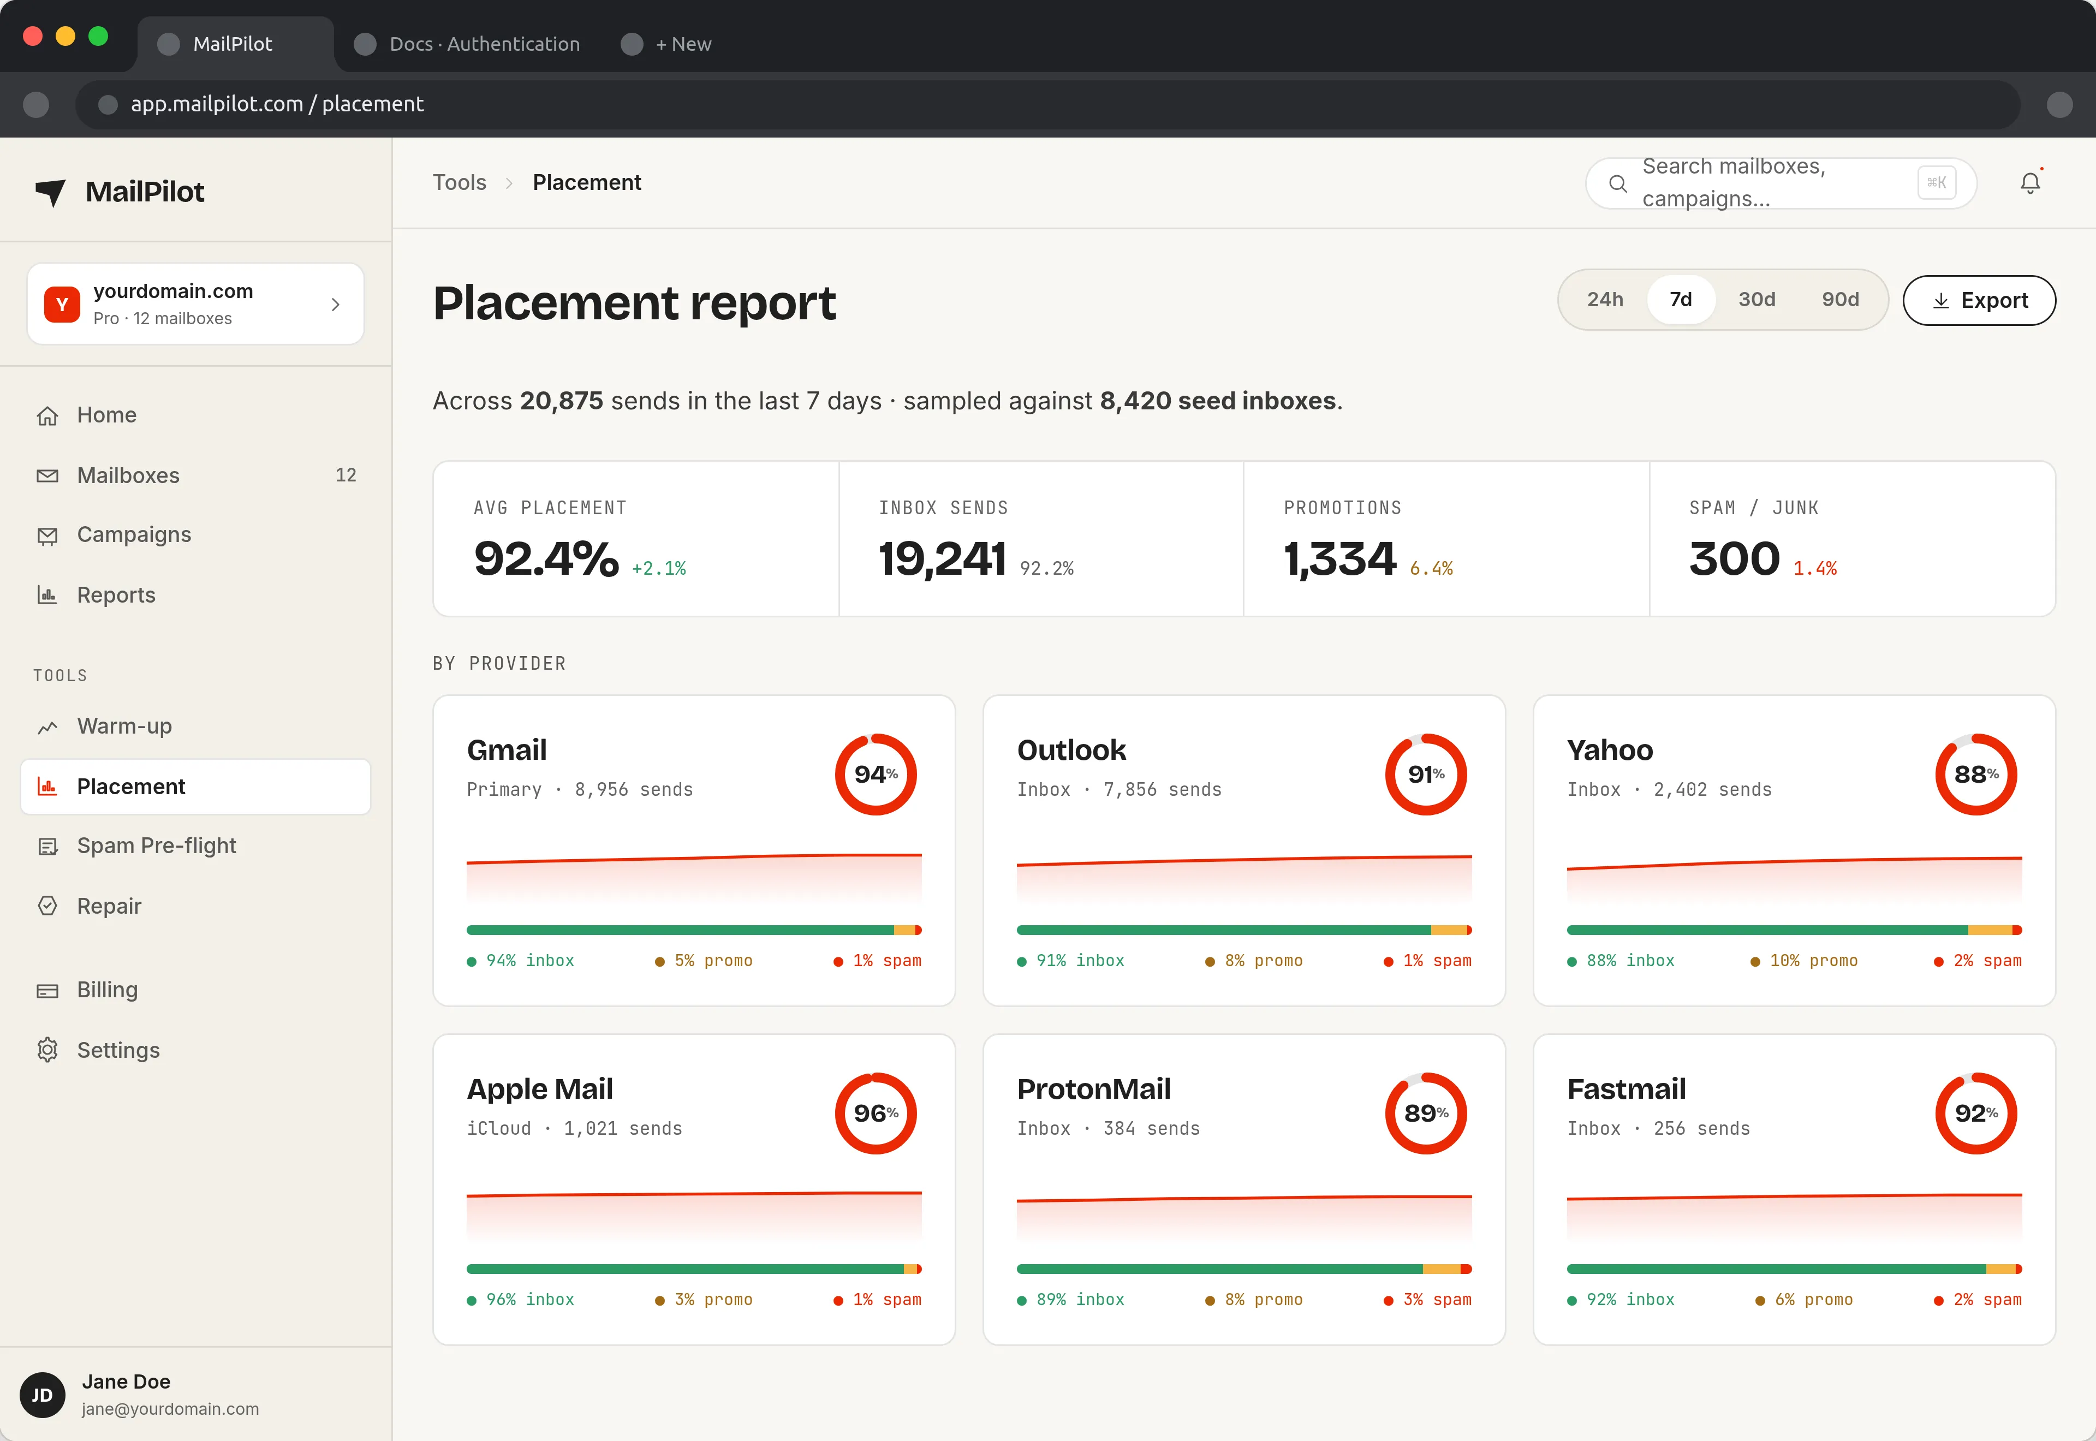This screenshot has width=2096, height=1441.
Task: Click the Home house icon in sidebar
Action: click(47, 415)
